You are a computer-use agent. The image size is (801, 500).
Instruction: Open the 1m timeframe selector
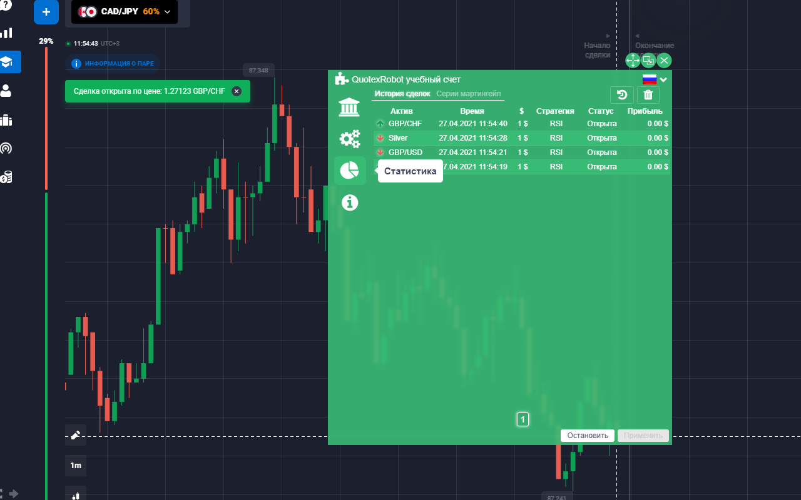point(76,466)
